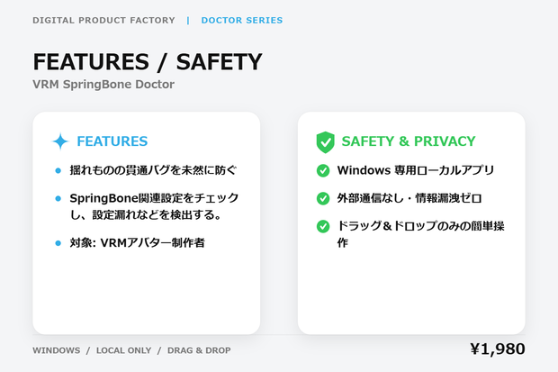Click the green check circle beside 外部通信なし

click(x=323, y=198)
